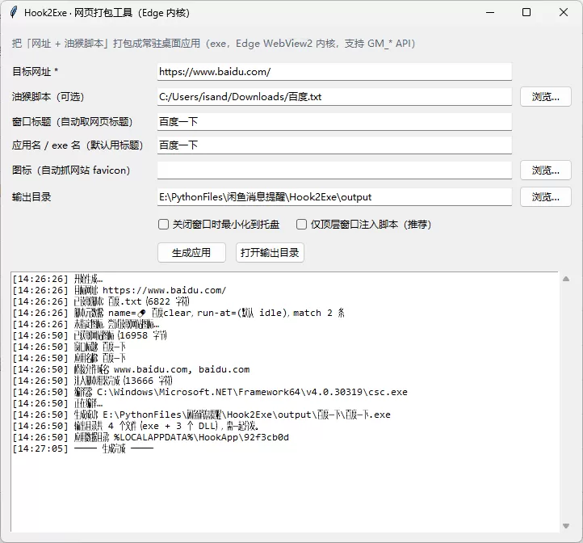Click log line showing 16958 字节

pyautogui.click(x=90, y=335)
